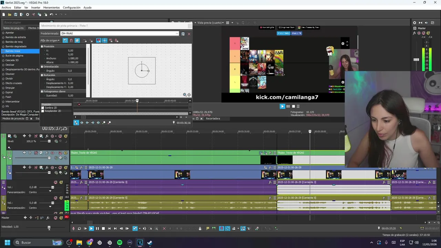Open the Master bus FX
Screen dimensions: 441x248
click(414, 33)
